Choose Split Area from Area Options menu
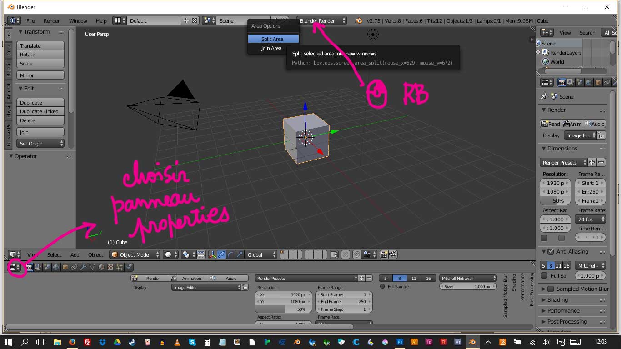Image resolution: width=621 pixels, height=349 pixels. click(273, 39)
